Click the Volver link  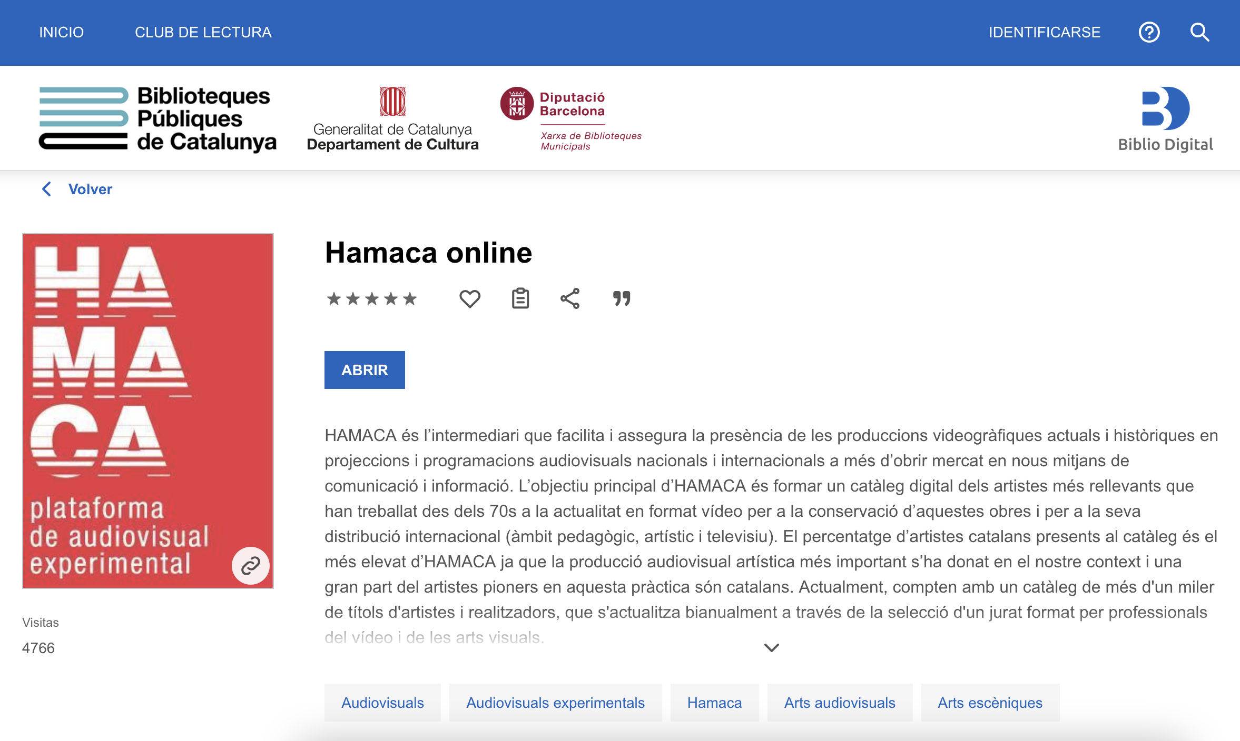pyautogui.click(x=90, y=189)
